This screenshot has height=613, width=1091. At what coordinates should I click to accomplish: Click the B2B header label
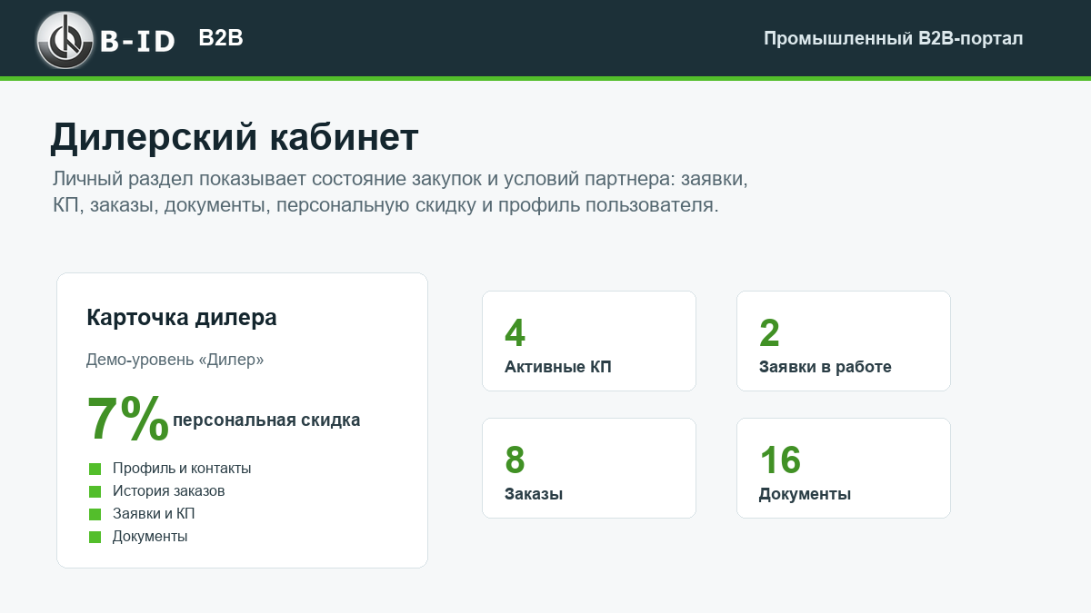click(x=221, y=38)
